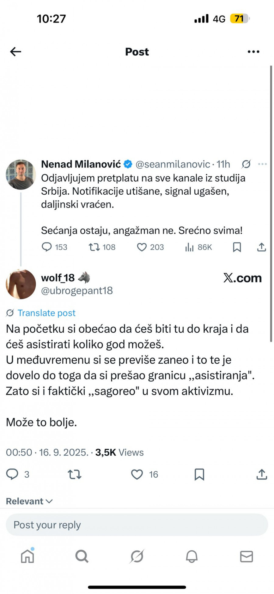This screenshot has width=274, height=594.
Task: Click Translate post link
Action: click(x=46, y=313)
